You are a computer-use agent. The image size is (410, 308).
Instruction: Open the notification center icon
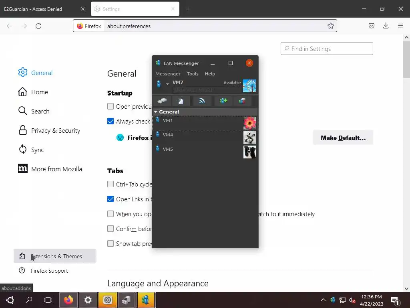click(395, 301)
